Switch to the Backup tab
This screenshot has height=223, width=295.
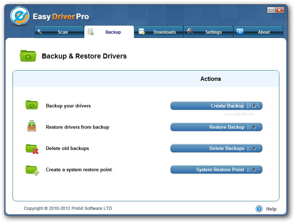109,32
